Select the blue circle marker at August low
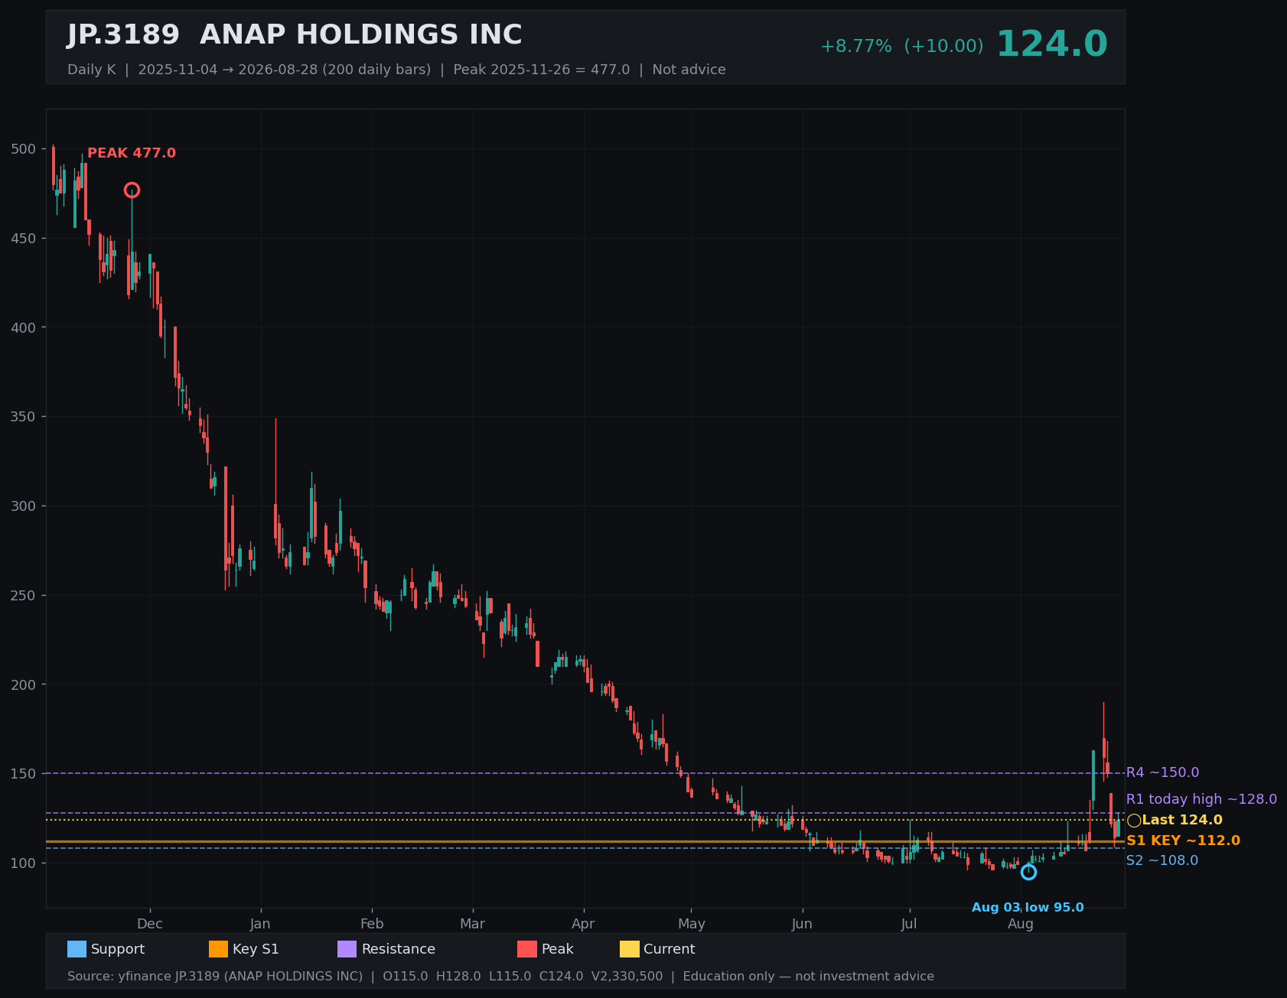The height and width of the screenshot is (998, 1287). [x=1028, y=872]
